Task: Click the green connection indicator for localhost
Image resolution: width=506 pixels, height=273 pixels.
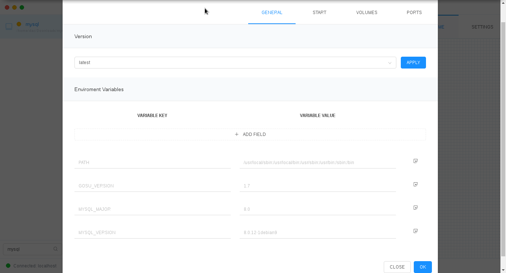Action: (x=8, y=266)
